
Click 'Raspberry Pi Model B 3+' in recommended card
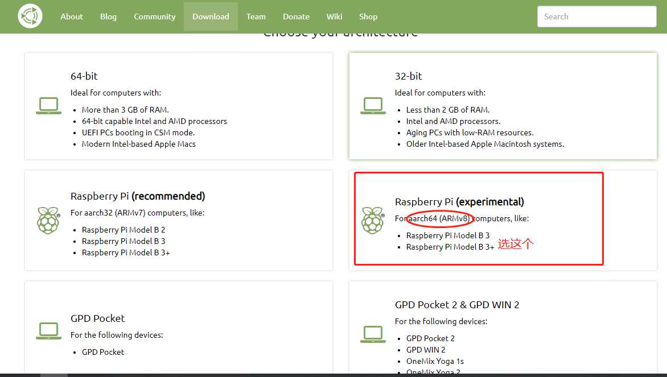(126, 252)
